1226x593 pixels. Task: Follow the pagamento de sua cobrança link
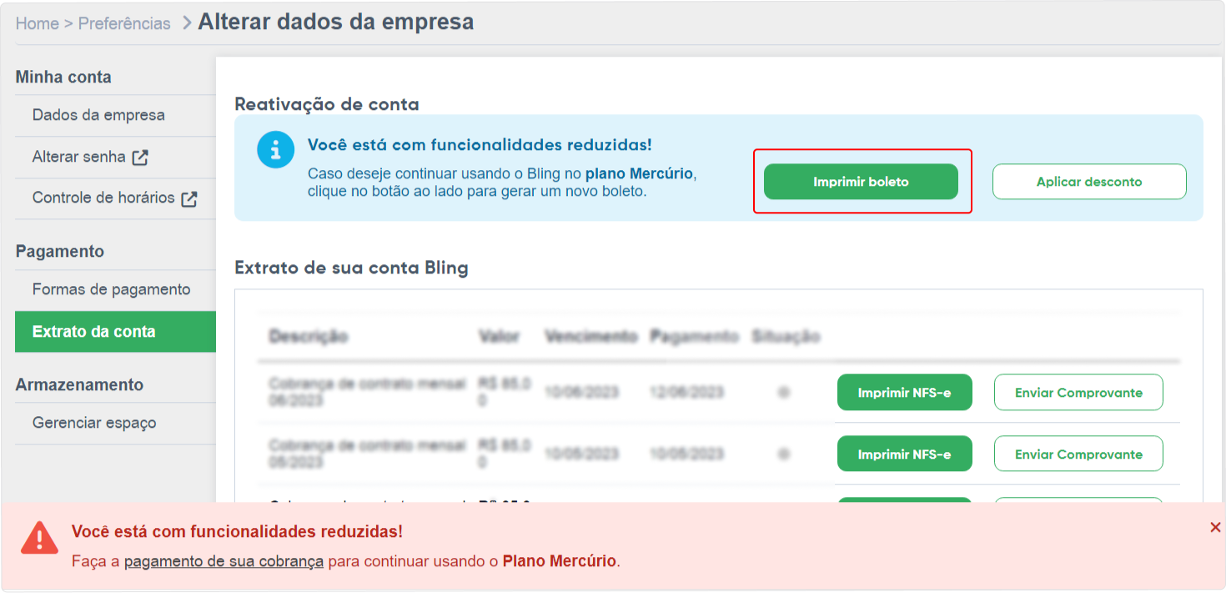(x=224, y=561)
